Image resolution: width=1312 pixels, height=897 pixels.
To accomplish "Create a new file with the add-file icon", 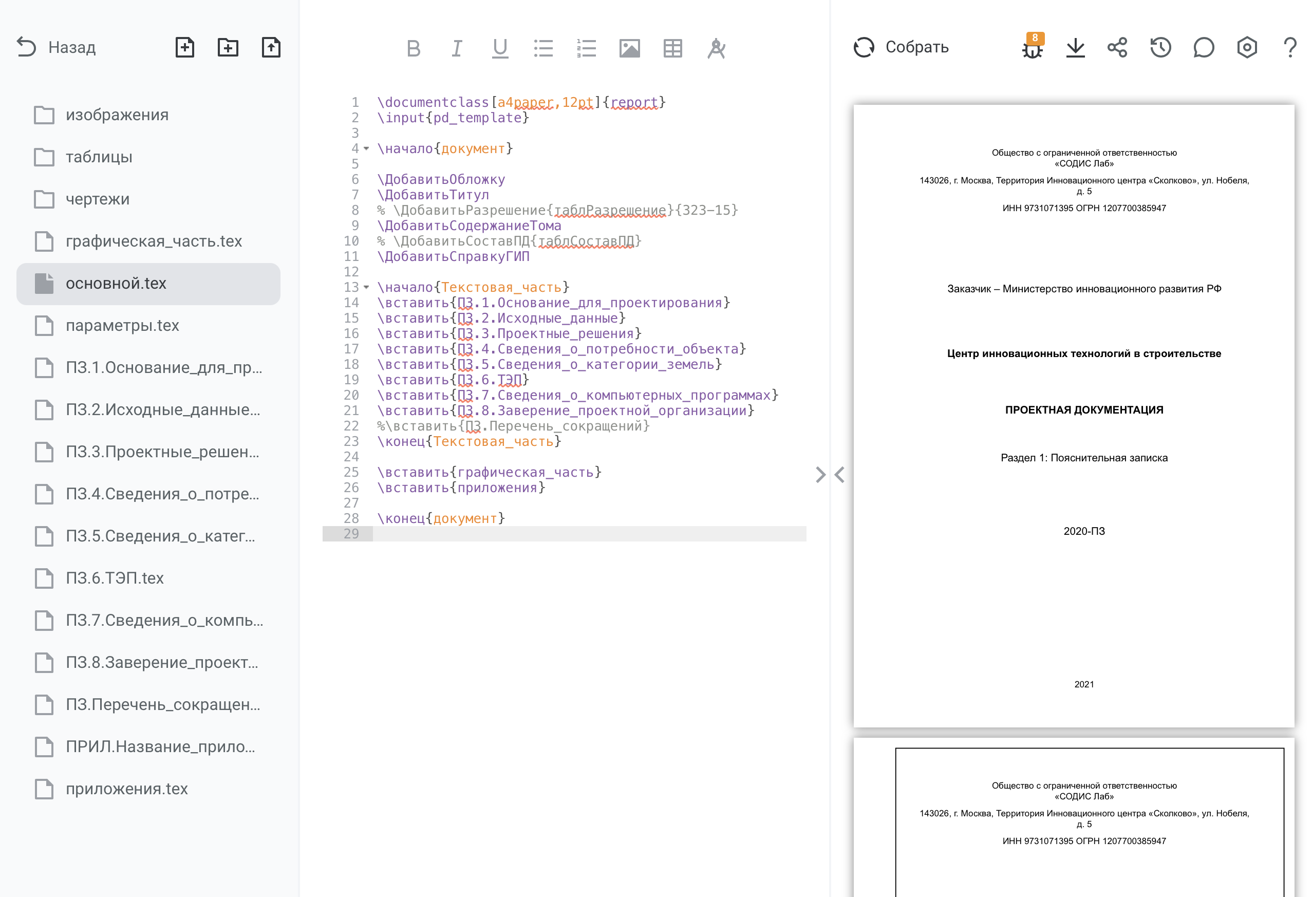I will coord(184,47).
